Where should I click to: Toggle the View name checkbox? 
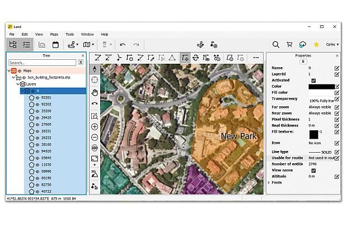click(313, 171)
